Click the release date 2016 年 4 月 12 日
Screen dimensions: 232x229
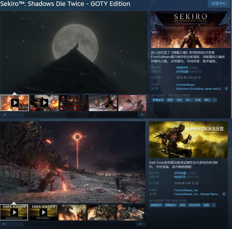(x=186, y=183)
